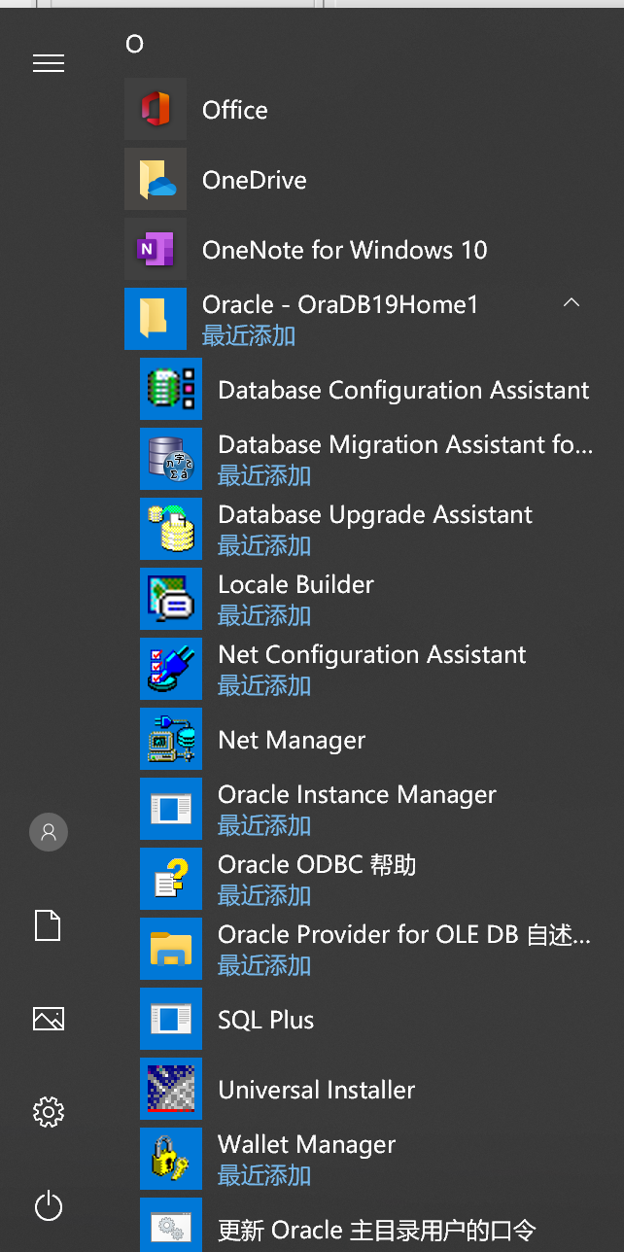Collapse the Oracle - OraDB19Home1 folder
This screenshot has width=624, height=1252.
click(x=572, y=302)
